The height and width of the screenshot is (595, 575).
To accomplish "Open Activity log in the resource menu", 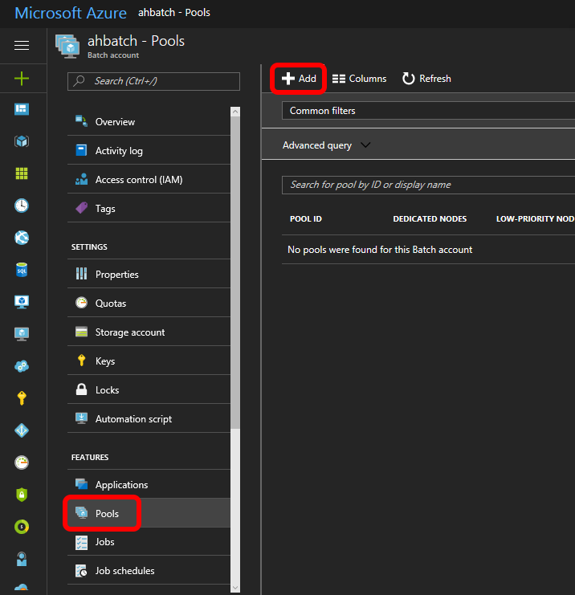I will [149, 150].
